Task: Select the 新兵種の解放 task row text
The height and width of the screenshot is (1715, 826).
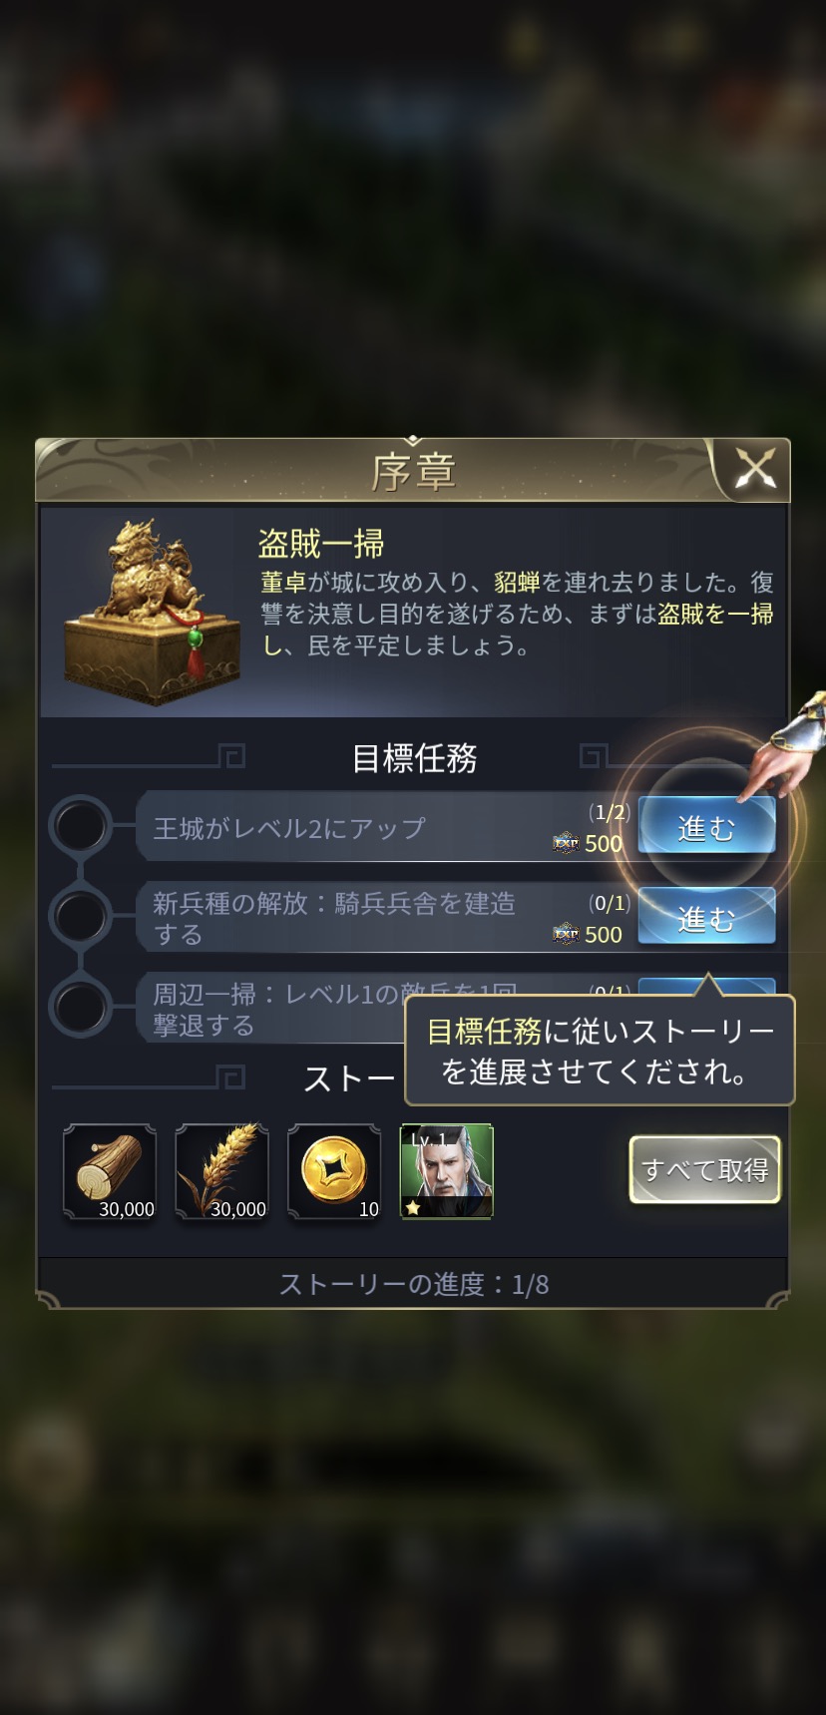Action: point(334,918)
